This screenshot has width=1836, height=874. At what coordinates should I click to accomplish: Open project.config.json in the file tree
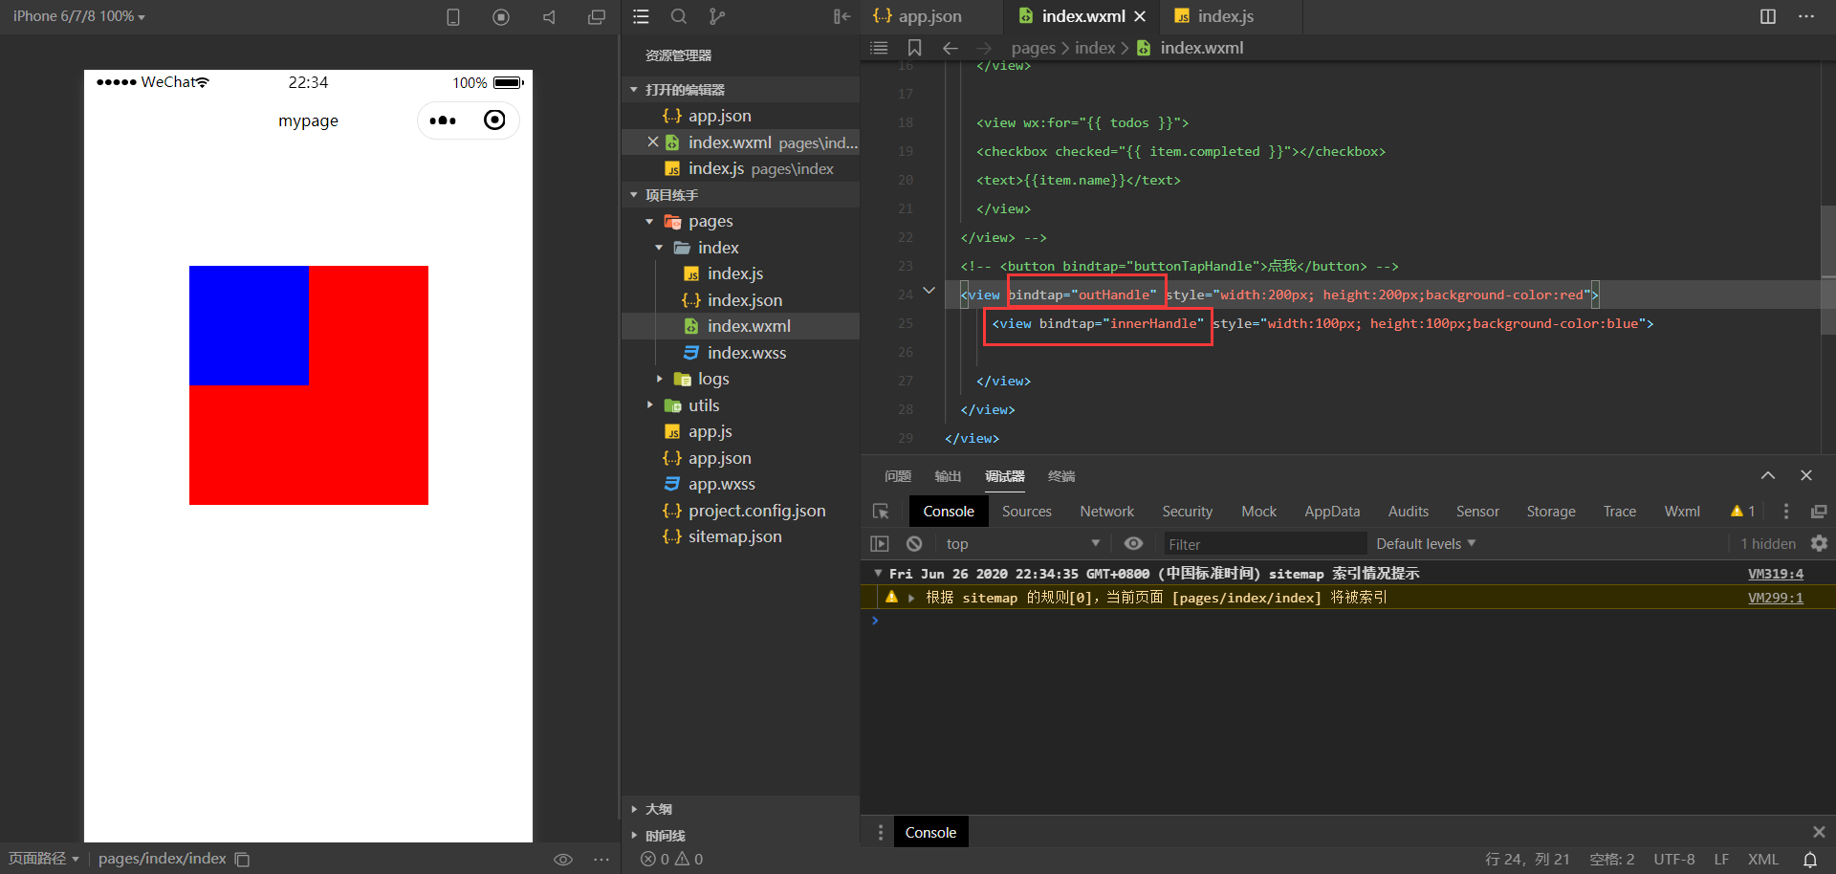tap(756, 511)
